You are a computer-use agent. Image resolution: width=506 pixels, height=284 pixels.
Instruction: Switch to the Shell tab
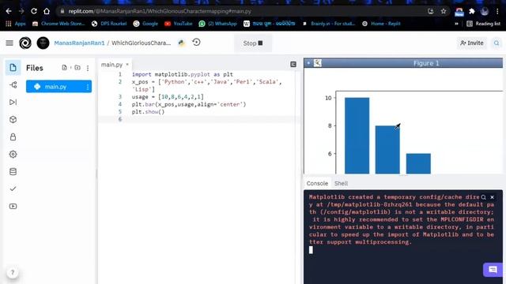[341, 183]
